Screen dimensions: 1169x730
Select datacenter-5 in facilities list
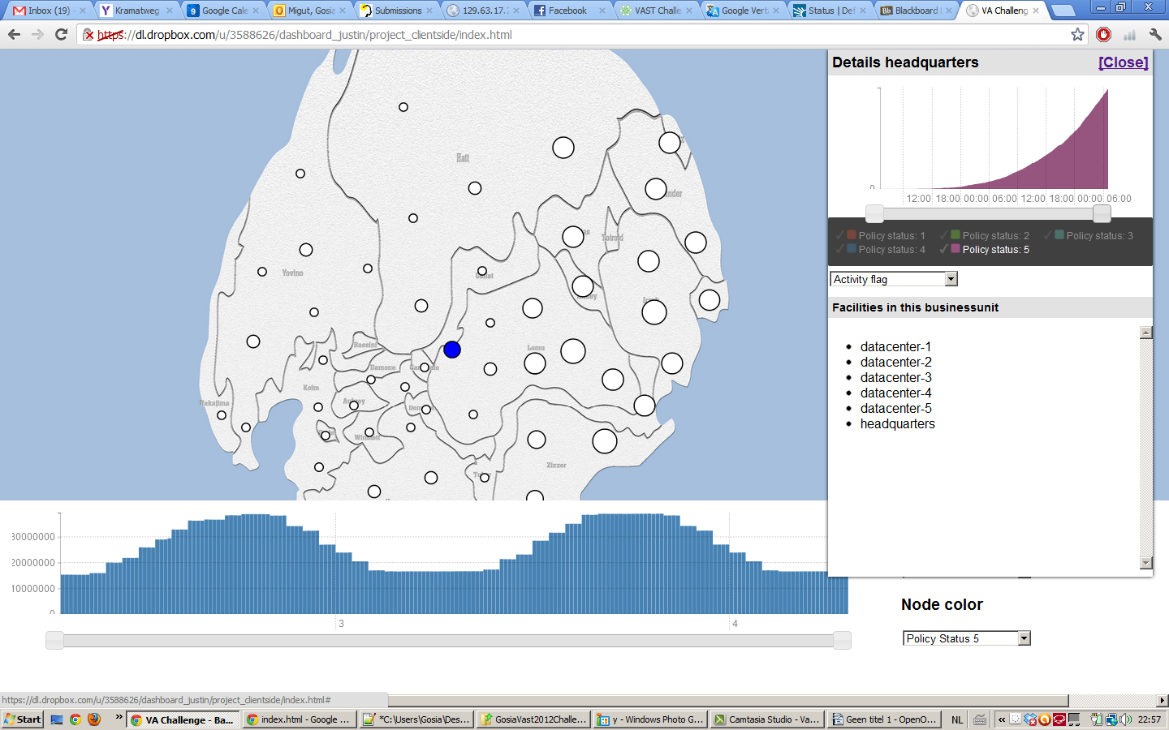(x=895, y=408)
